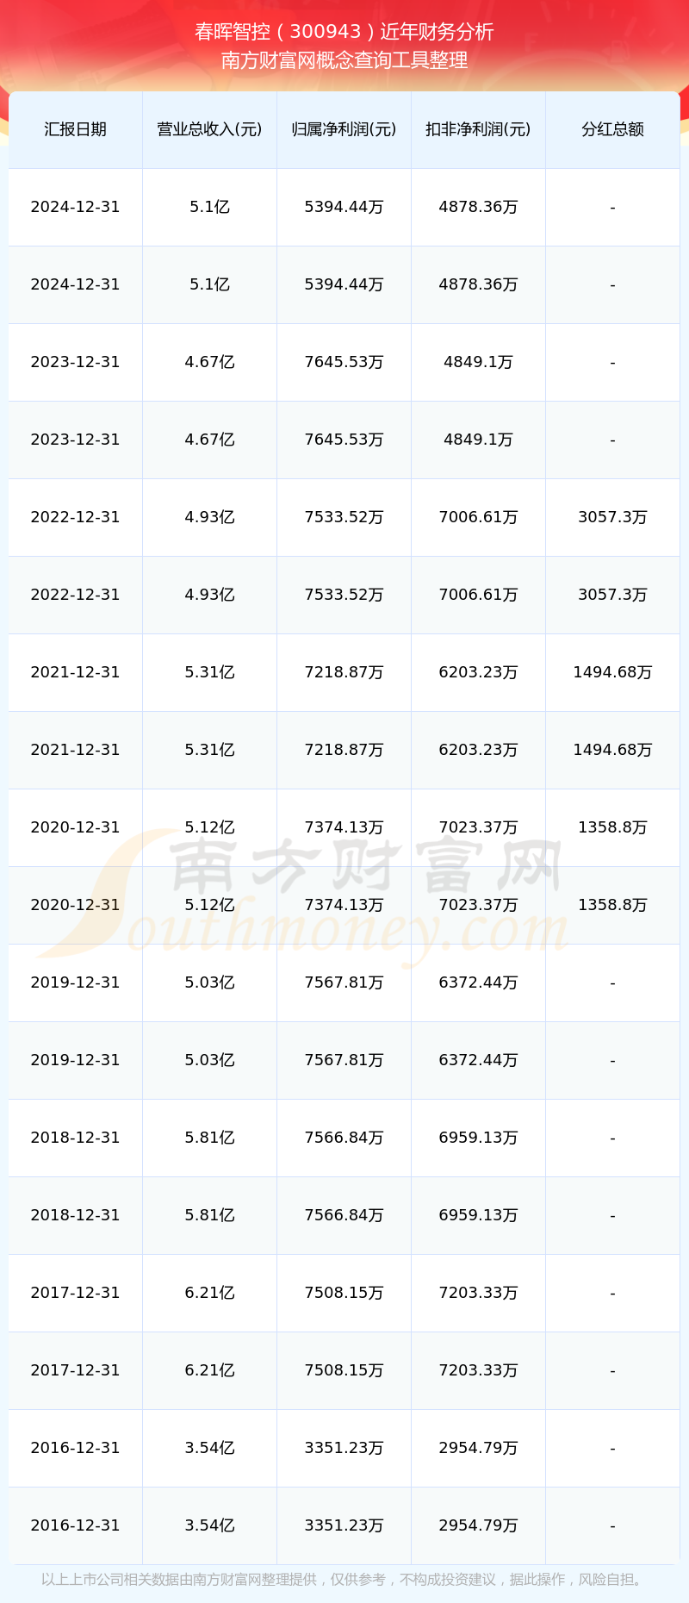Click the 汇报日期 column header
689x1603 pixels.
coord(75,129)
